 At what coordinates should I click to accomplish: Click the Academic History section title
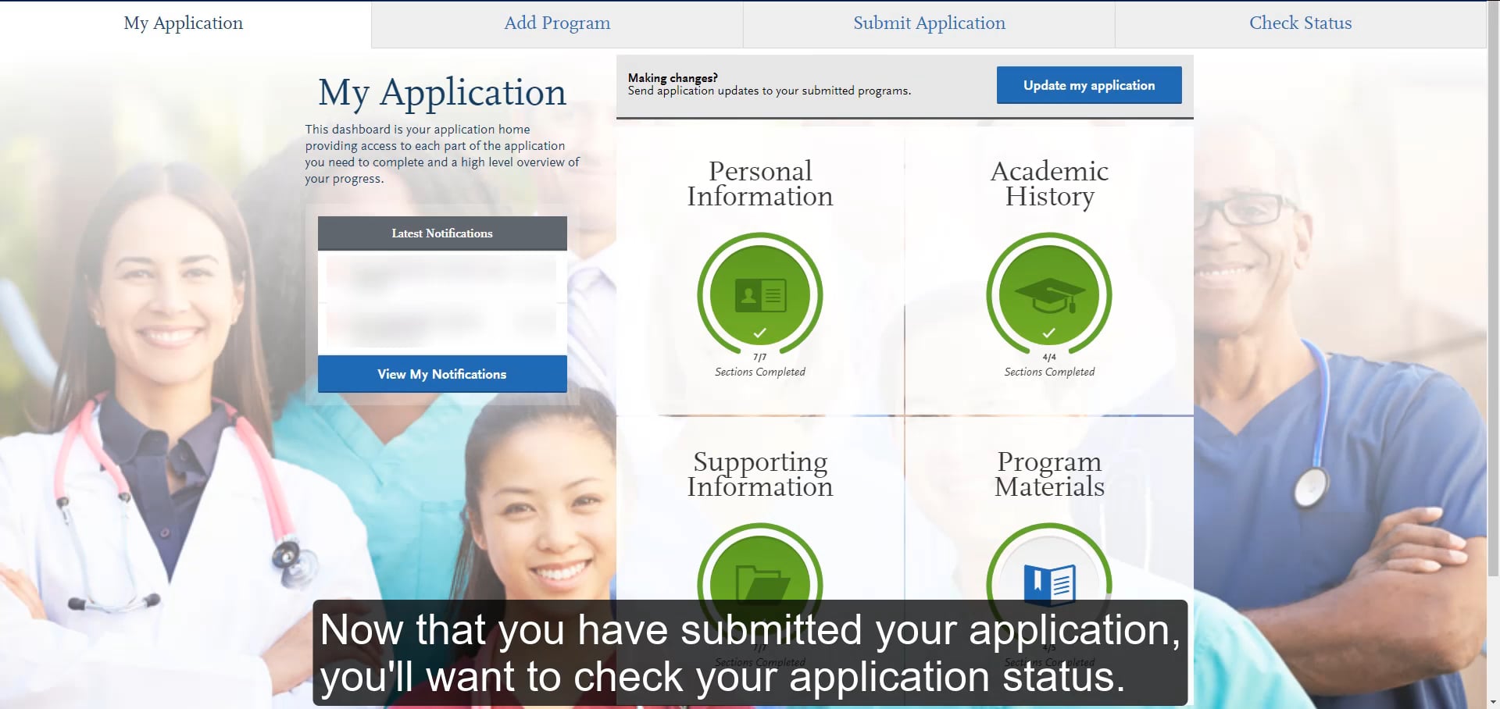coord(1049,183)
